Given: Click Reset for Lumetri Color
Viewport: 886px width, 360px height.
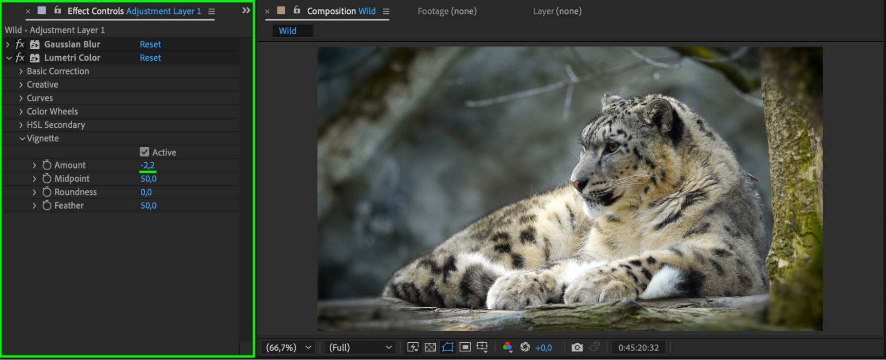Looking at the screenshot, I should pyautogui.click(x=150, y=58).
